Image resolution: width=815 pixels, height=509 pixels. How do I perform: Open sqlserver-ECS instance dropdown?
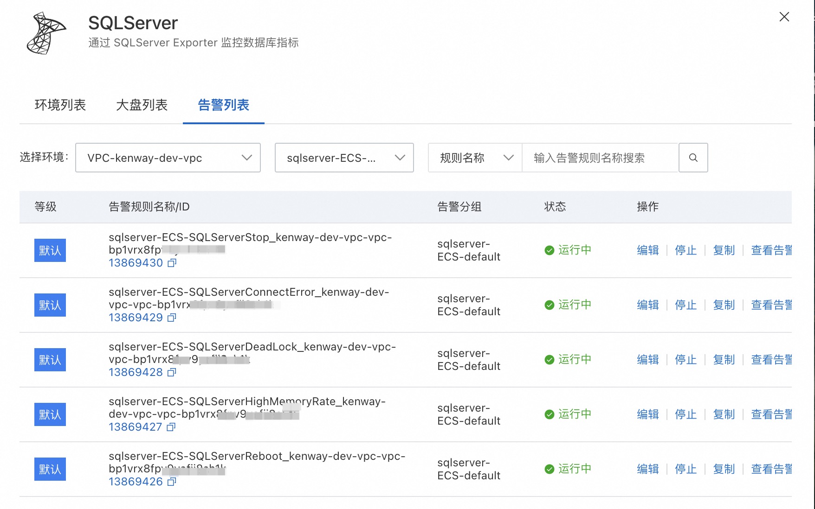pos(344,158)
